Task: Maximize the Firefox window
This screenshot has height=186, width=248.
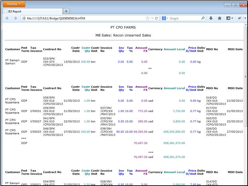Action: (x=236, y=5)
